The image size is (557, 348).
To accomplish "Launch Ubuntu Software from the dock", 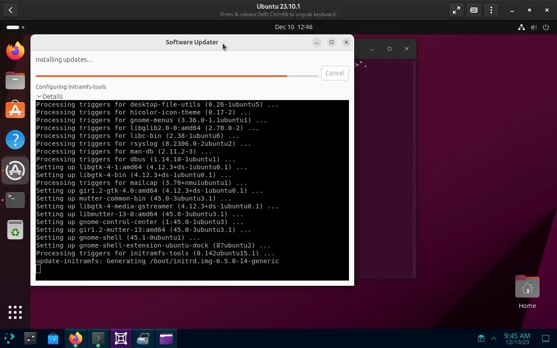I will [15, 110].
